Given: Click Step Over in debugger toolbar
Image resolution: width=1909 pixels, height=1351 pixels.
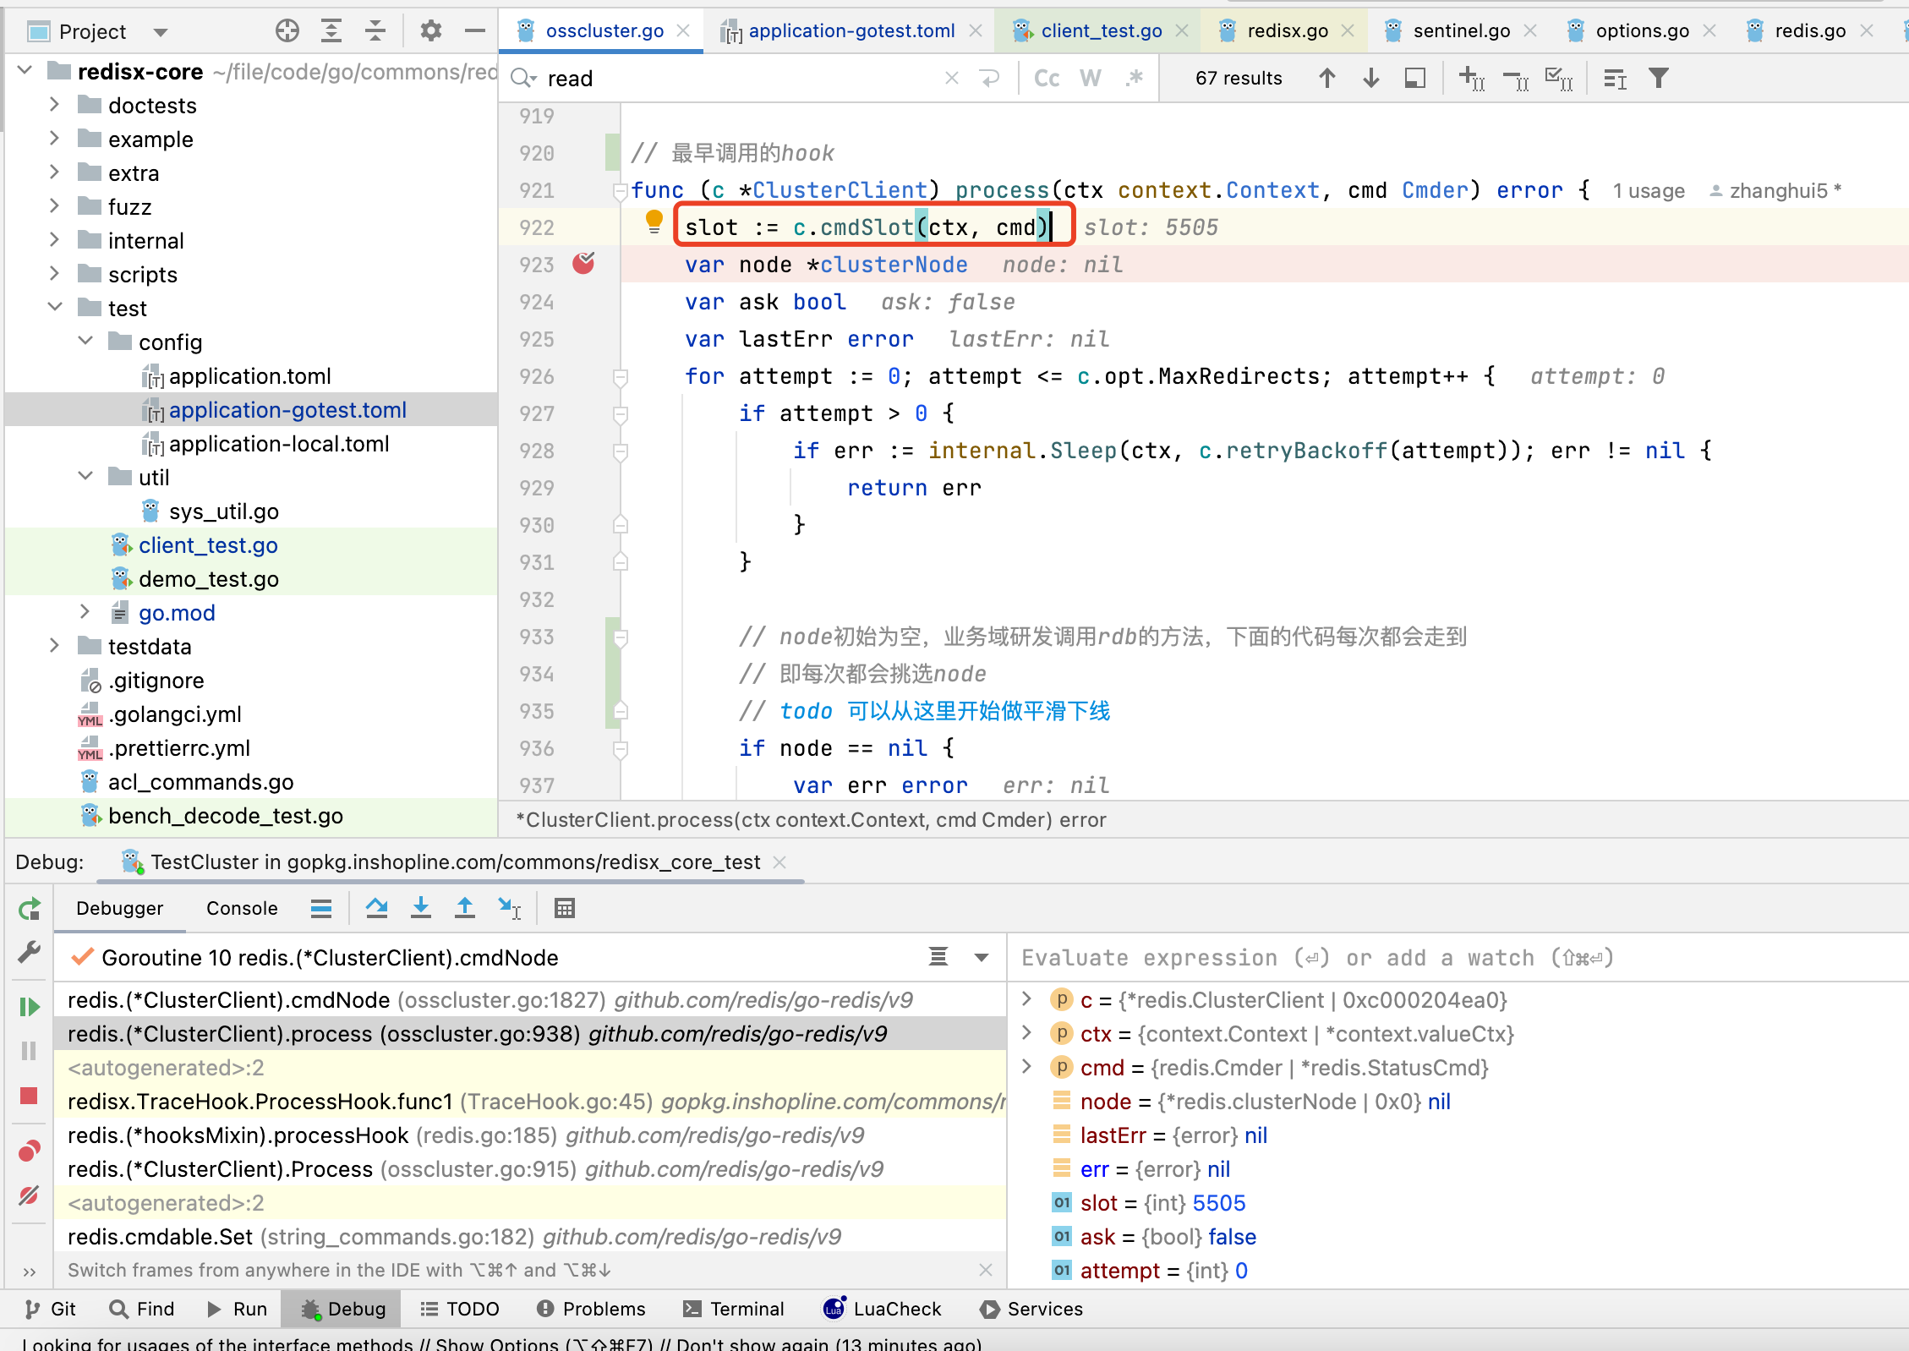Looking at the screenshot, I should point(377,908).
